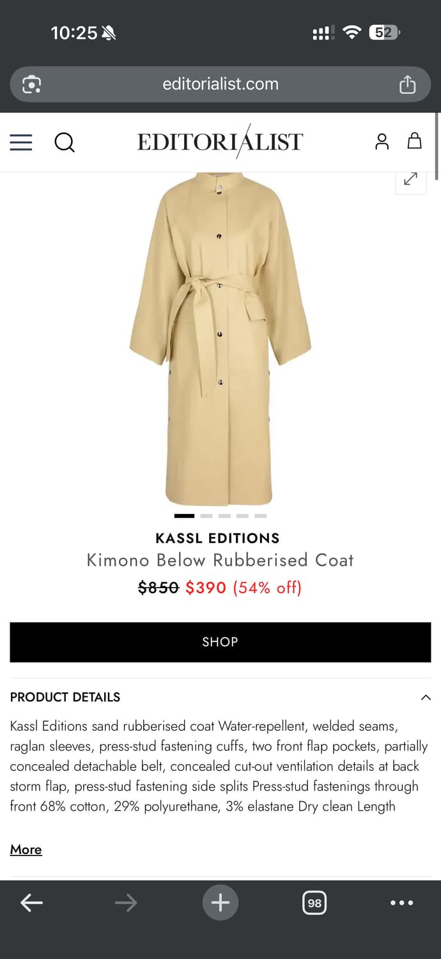Tap the browser share icon
The height and width of the screenshot is (959, 441).
(407, 84)
